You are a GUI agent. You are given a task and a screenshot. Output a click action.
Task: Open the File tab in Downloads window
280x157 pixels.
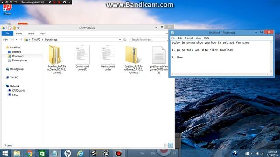7,34
